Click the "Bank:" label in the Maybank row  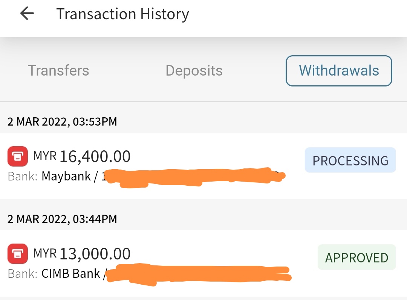pyautogui.click(x=22, y=176)
